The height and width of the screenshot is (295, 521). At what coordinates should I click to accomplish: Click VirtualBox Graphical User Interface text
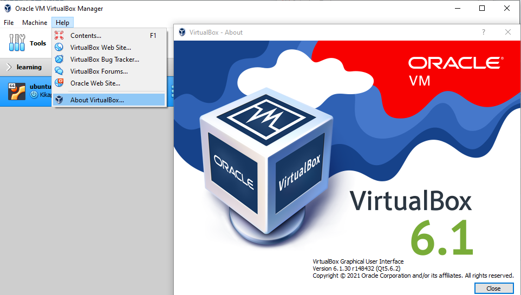[358, 261]
